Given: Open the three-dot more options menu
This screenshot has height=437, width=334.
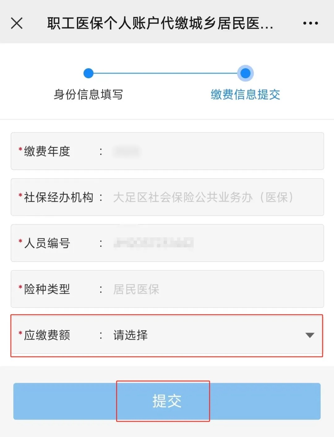Looking at the screenshot, I should [310, 23].
